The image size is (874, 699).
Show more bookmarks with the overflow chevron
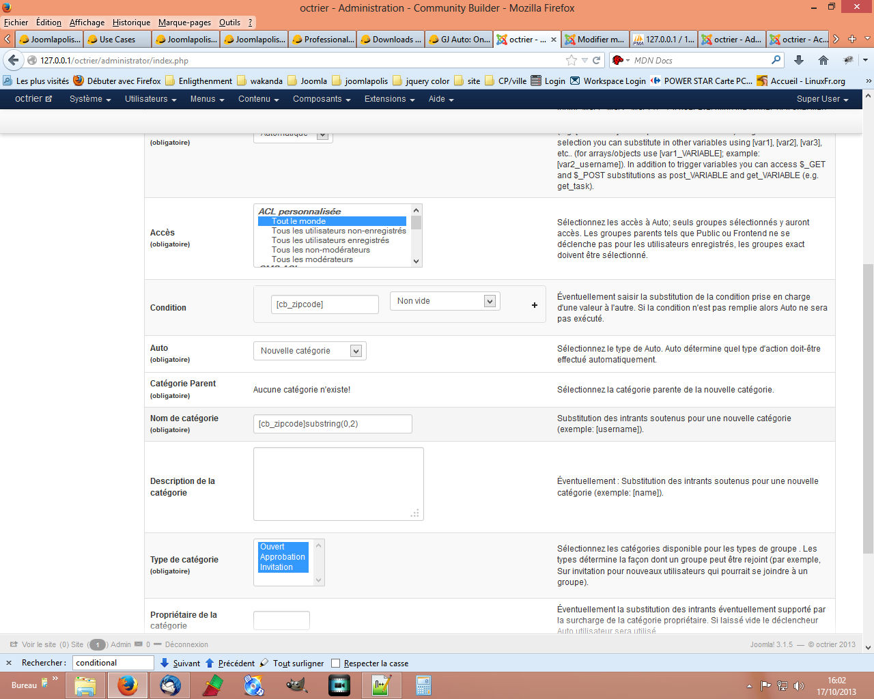point(868,81)
